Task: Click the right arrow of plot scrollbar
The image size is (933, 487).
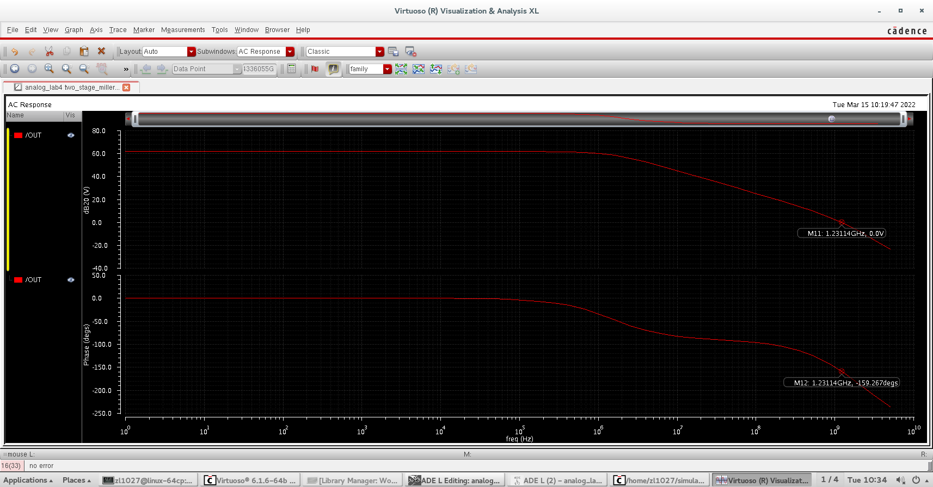Action: [x=910, y=119]
